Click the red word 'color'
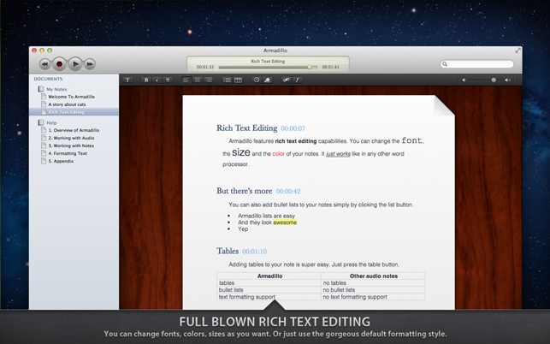Screen dimensions: 550x344 pos(279,154)
